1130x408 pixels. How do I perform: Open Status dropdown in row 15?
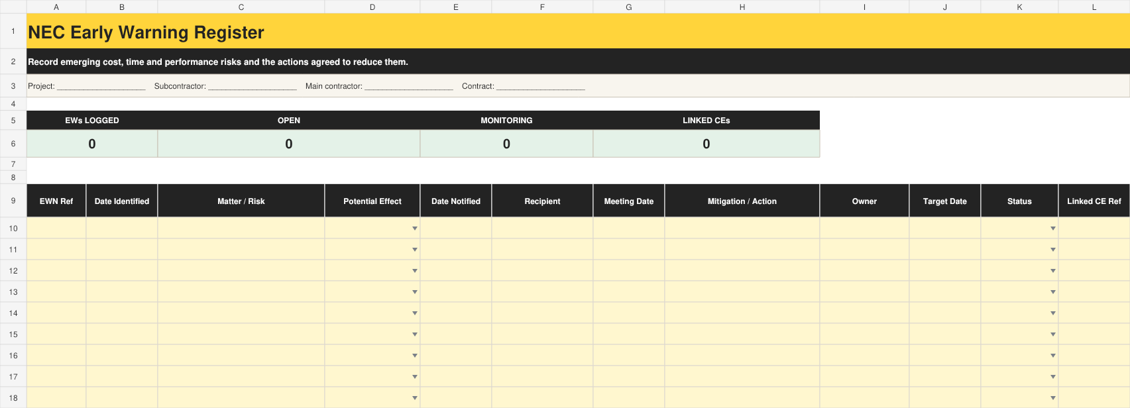[x=1053, y=334]
